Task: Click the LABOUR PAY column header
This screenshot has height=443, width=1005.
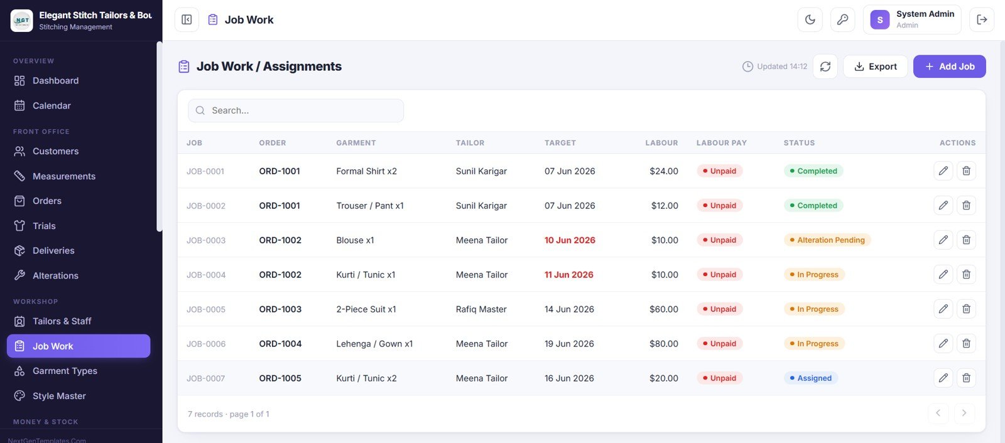Action: (x=721, y=143)
